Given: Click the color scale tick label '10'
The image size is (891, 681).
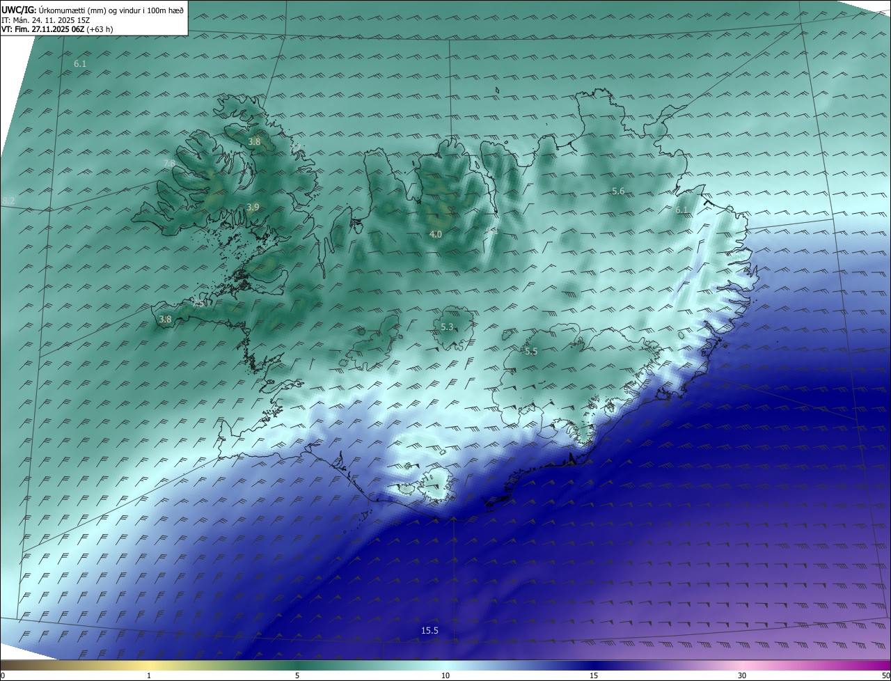Looking at the screenshot, I should 445,675.
